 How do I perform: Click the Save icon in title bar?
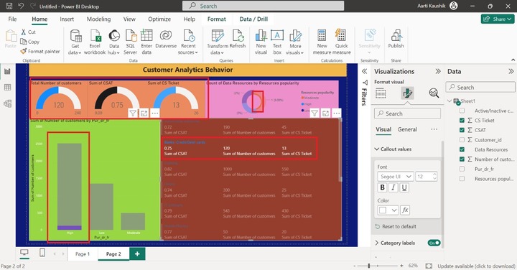coord(9,6)
